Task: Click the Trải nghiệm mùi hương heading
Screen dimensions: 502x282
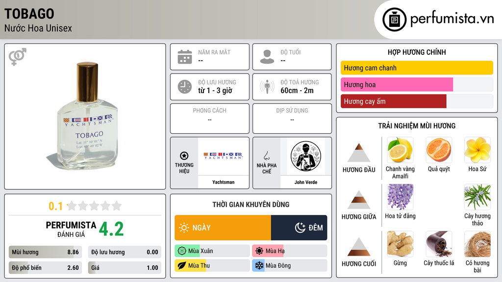Action: pyautogui.click(x=417, y=126)
